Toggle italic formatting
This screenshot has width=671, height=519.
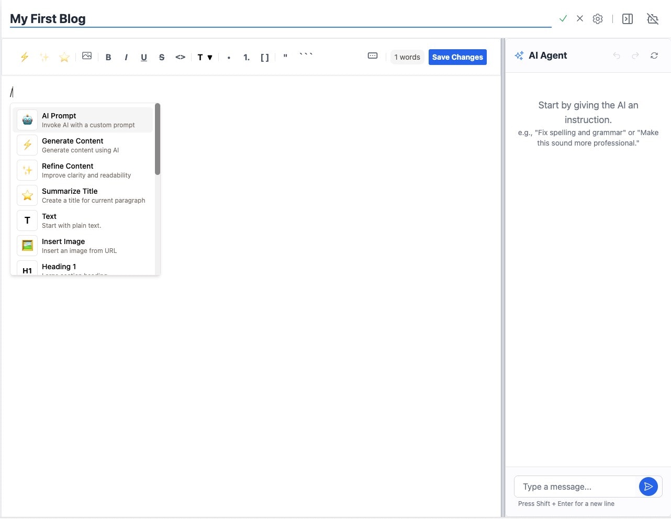point(126,57)
